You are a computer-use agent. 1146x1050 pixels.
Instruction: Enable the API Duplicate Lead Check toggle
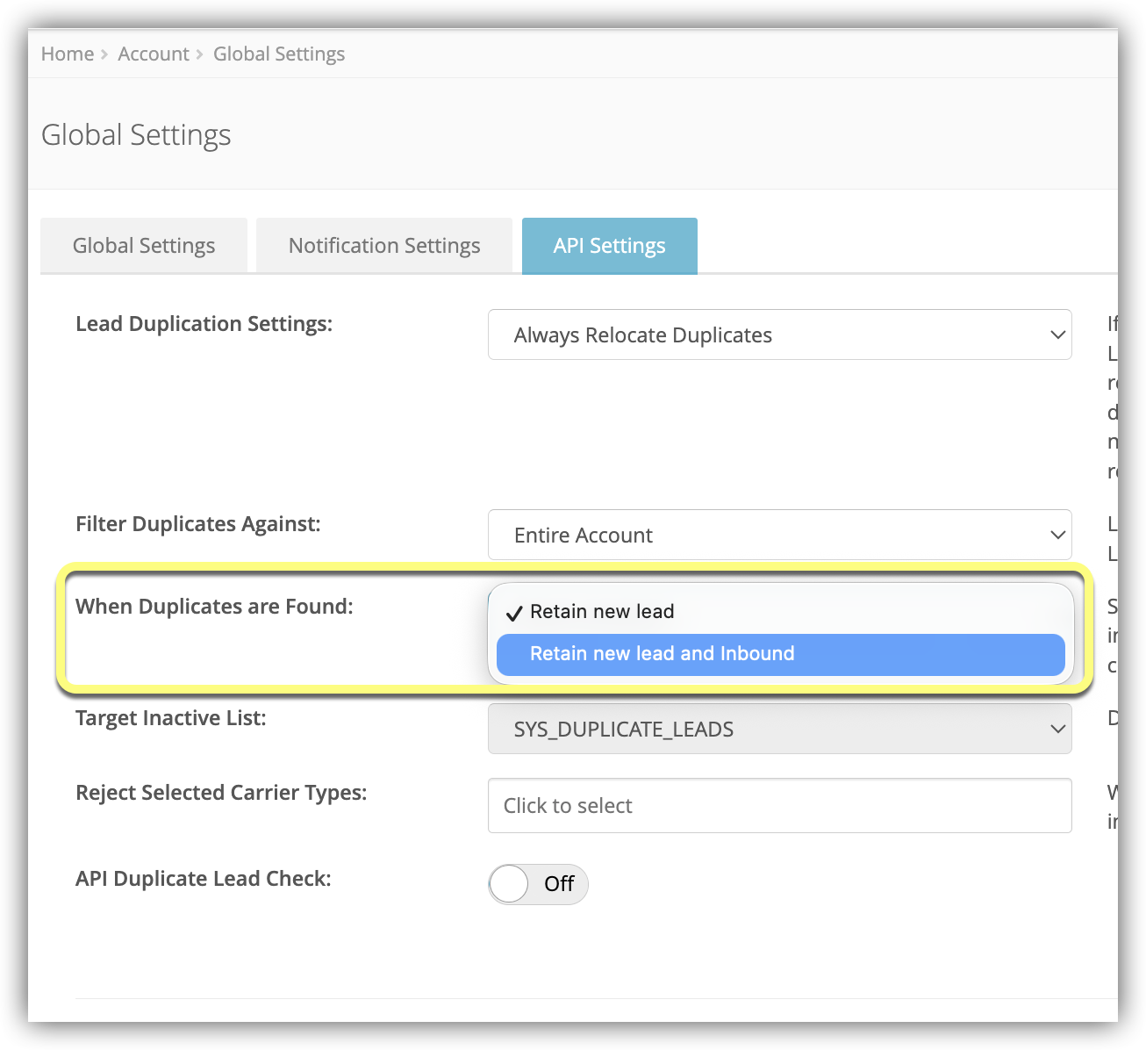(537, 884)
